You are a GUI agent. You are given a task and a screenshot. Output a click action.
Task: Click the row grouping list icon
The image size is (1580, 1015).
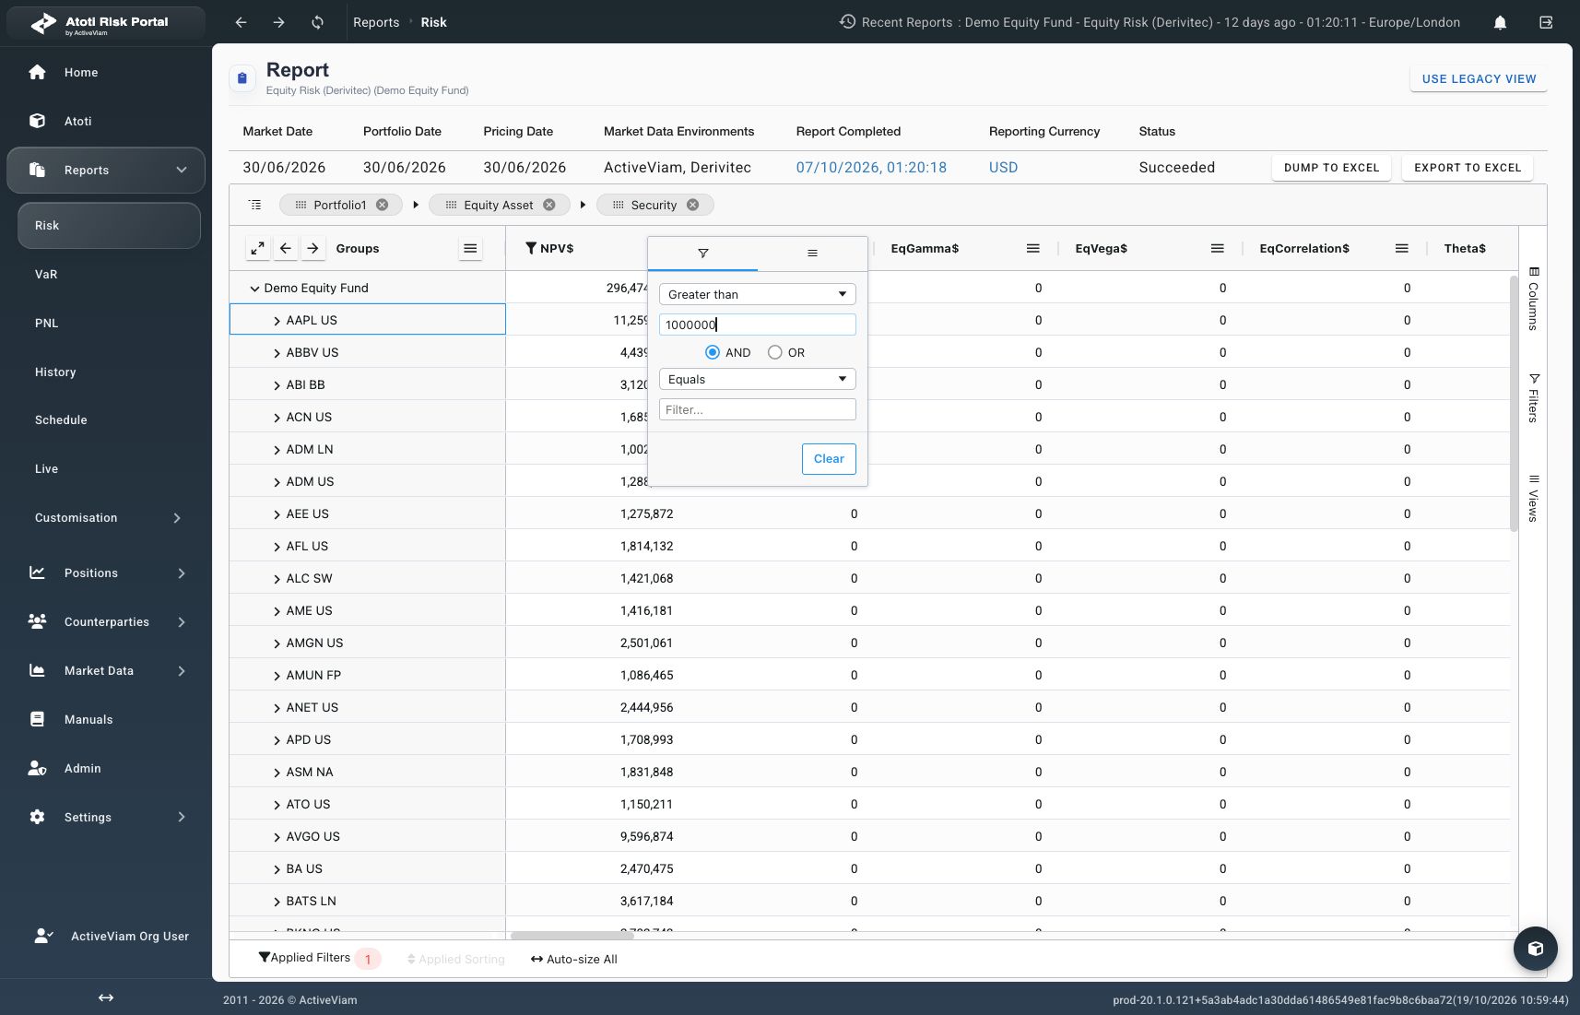(x=255, y=205)
